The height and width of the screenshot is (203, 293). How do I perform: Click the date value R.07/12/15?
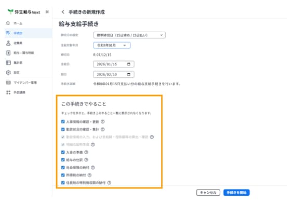click(102, 55)
